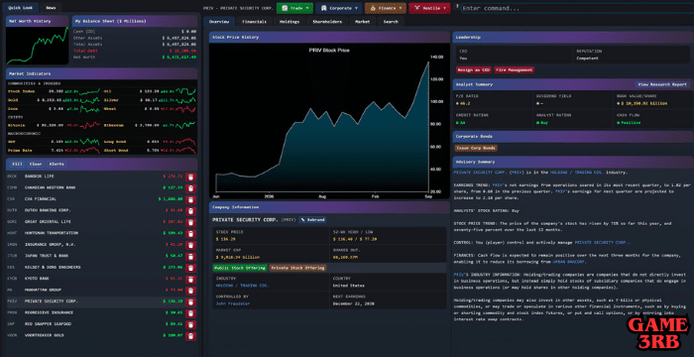The height and width of the screenshot is (357, 694).
Task: Delete Regressive Insurance entry
Action: point(190,313)
